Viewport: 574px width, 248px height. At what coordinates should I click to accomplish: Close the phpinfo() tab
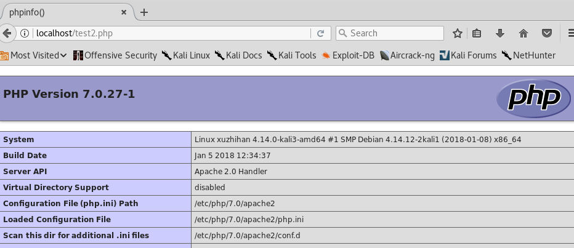(x=124, y=12)
